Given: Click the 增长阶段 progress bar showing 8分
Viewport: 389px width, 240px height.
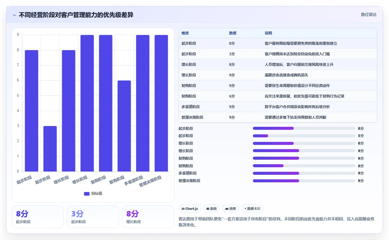Looking at the screenshot, I should click(x=304, y=143).
